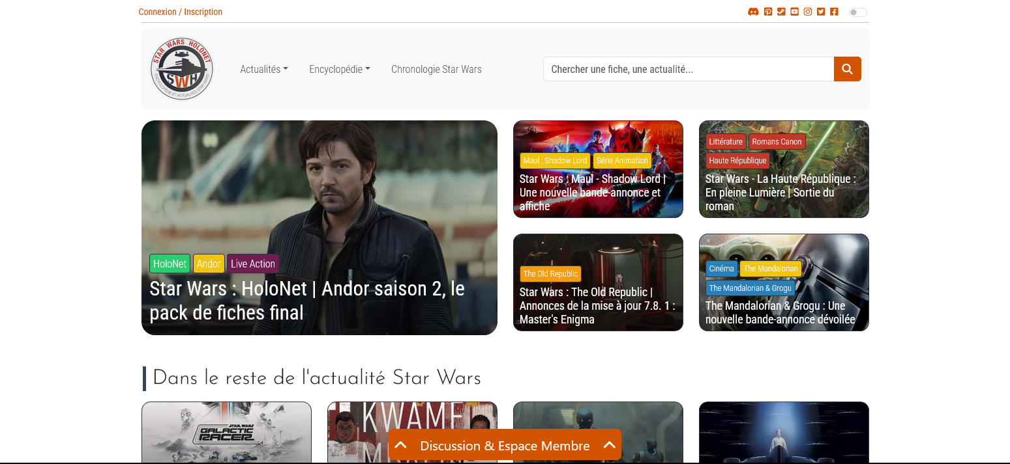The width and height of the screenshot is (1010, 464).
Task: Open the Discord icon link
Action: coord(753,12)
